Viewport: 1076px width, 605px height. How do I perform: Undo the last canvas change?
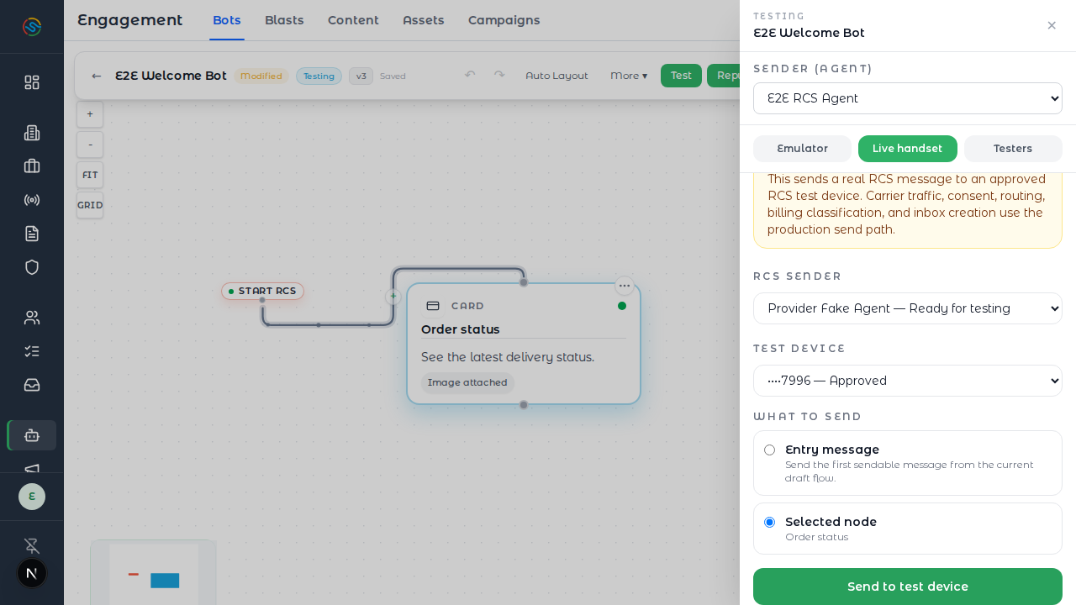click(x=470, y=75)
